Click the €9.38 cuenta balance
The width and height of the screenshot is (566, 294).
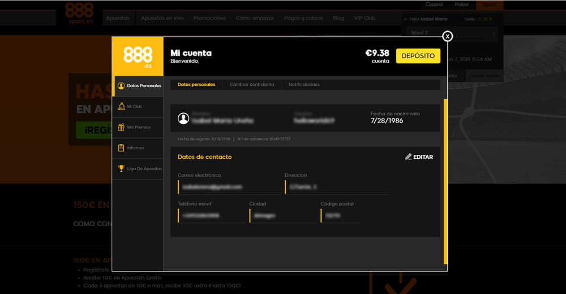tap(377, 57)
